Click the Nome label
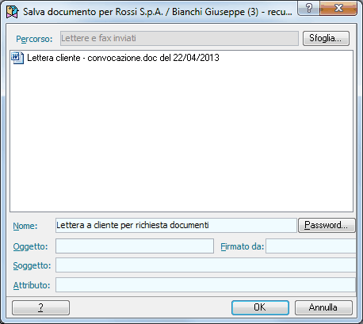The height and width of the screenshot is (324, 363). coord(25,226)
